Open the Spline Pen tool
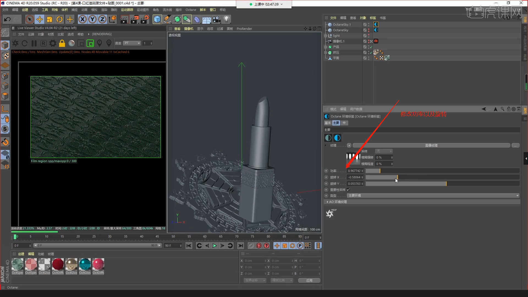Image resolution: width=528 pixels, height=297 pixels. click(x=167, y=19)
